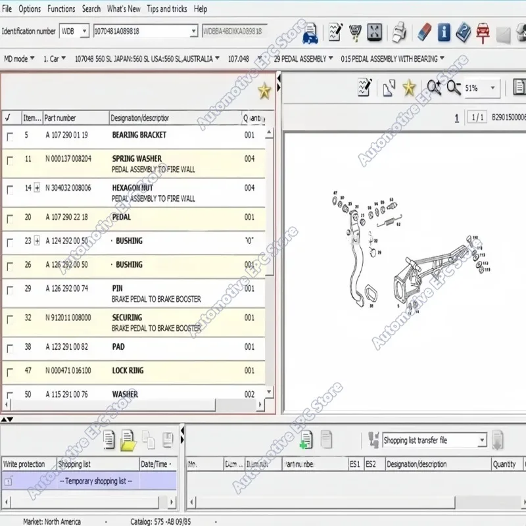Open shopping list folder icon

pyautogui.click(x=128, y=440)
